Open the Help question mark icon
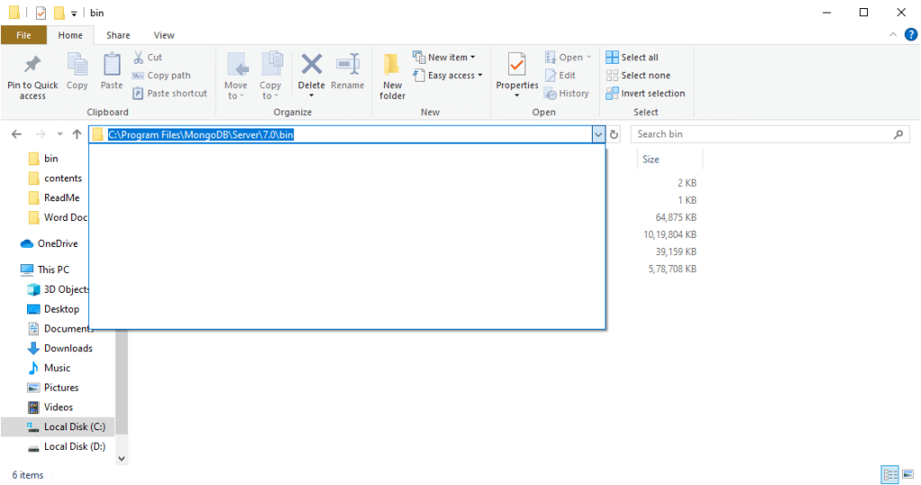The width and height of the screenshot is (921, 485). tap(911, 35)
